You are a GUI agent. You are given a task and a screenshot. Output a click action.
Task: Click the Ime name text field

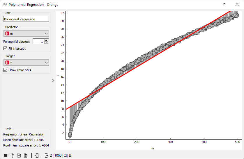[x=26, y=19]
